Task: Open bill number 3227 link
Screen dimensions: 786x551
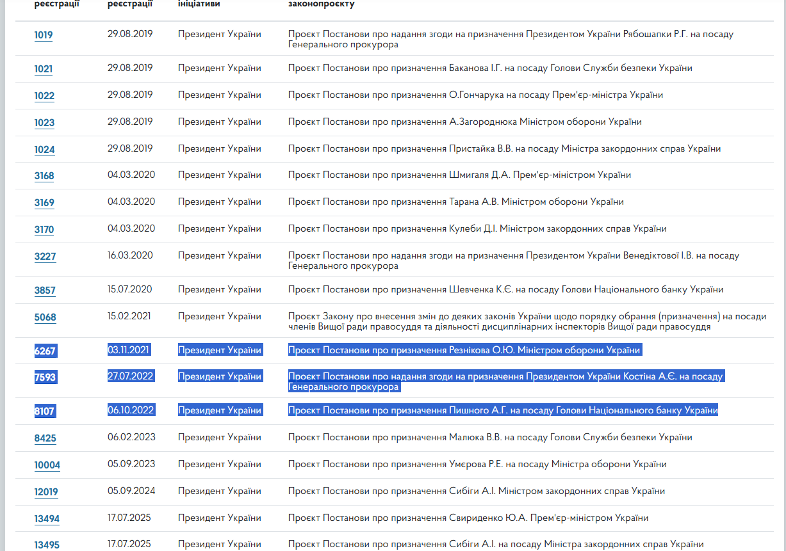Action: click(x=45, y=257)
